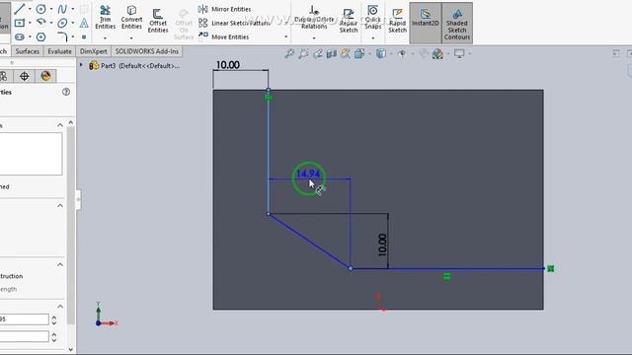Click the 14.94 sketch dimension

(x=308, y=174)
